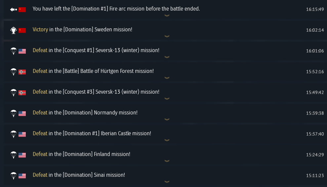The width and height of the screenshot is (327, 187).
Task: Click the left-battle arrow icon for Fire arc
Action: (13, 9)
